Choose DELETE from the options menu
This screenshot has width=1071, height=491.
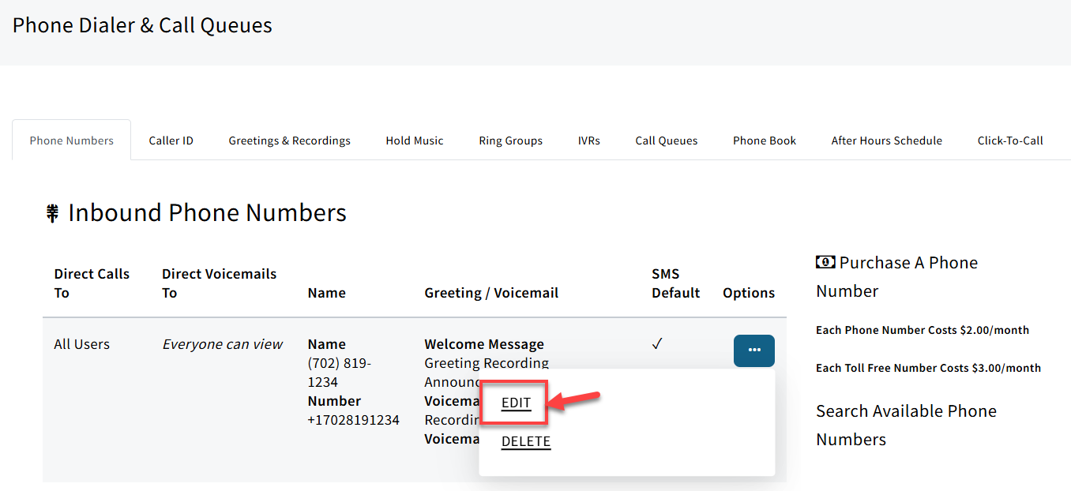[x=525, y=441]
